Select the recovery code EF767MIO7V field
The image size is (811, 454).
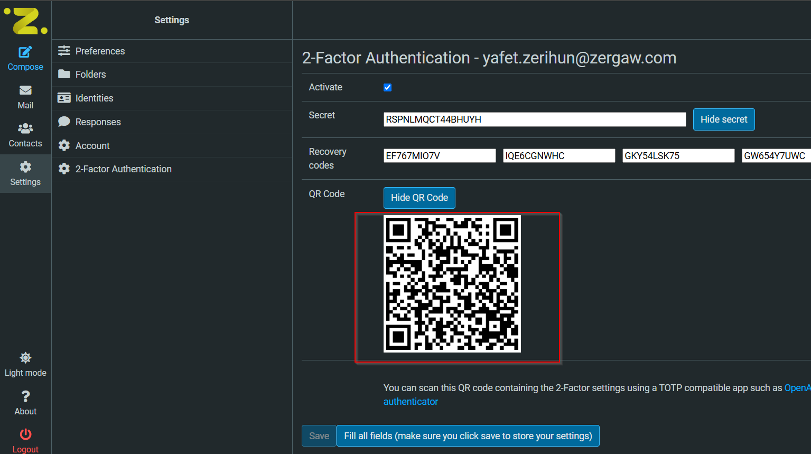tap(439, 155)
